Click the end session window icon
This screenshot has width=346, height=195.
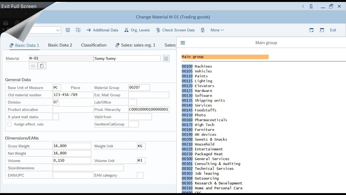tap(322, 30)
